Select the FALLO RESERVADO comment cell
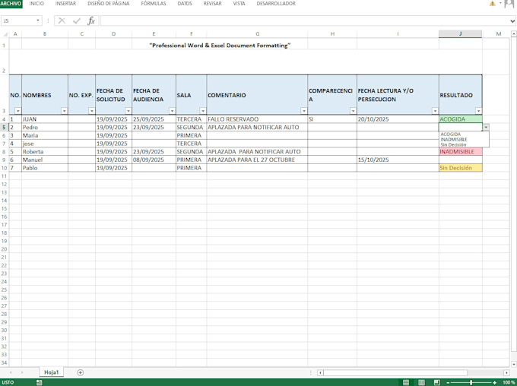The height and width of the screenshot is (386, 517). point(257,119)
